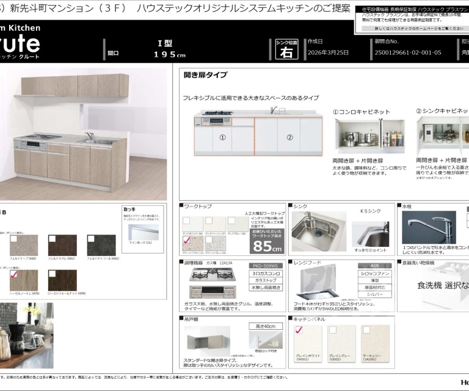
Task: Open the single-lever faucet photo
Action: 429,227
